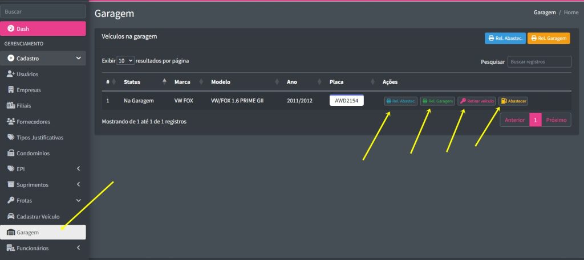Click the Cadastrar Veículo car icon

[10, 216]
